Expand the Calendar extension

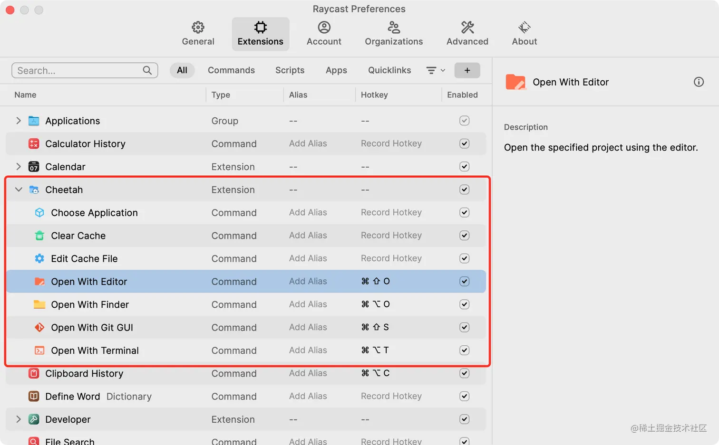click(19, 167)
